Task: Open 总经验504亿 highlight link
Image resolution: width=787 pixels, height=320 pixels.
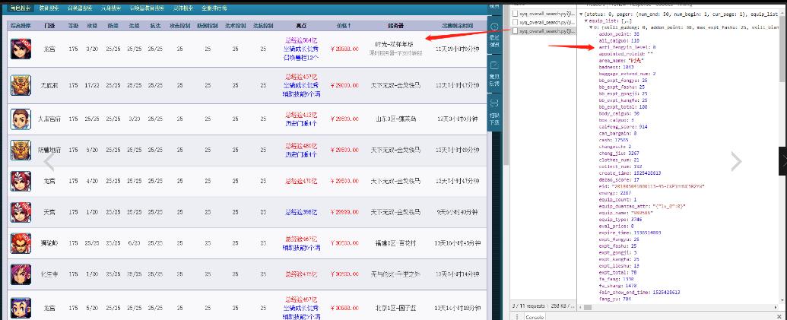Action: click(x=301, y=40)
